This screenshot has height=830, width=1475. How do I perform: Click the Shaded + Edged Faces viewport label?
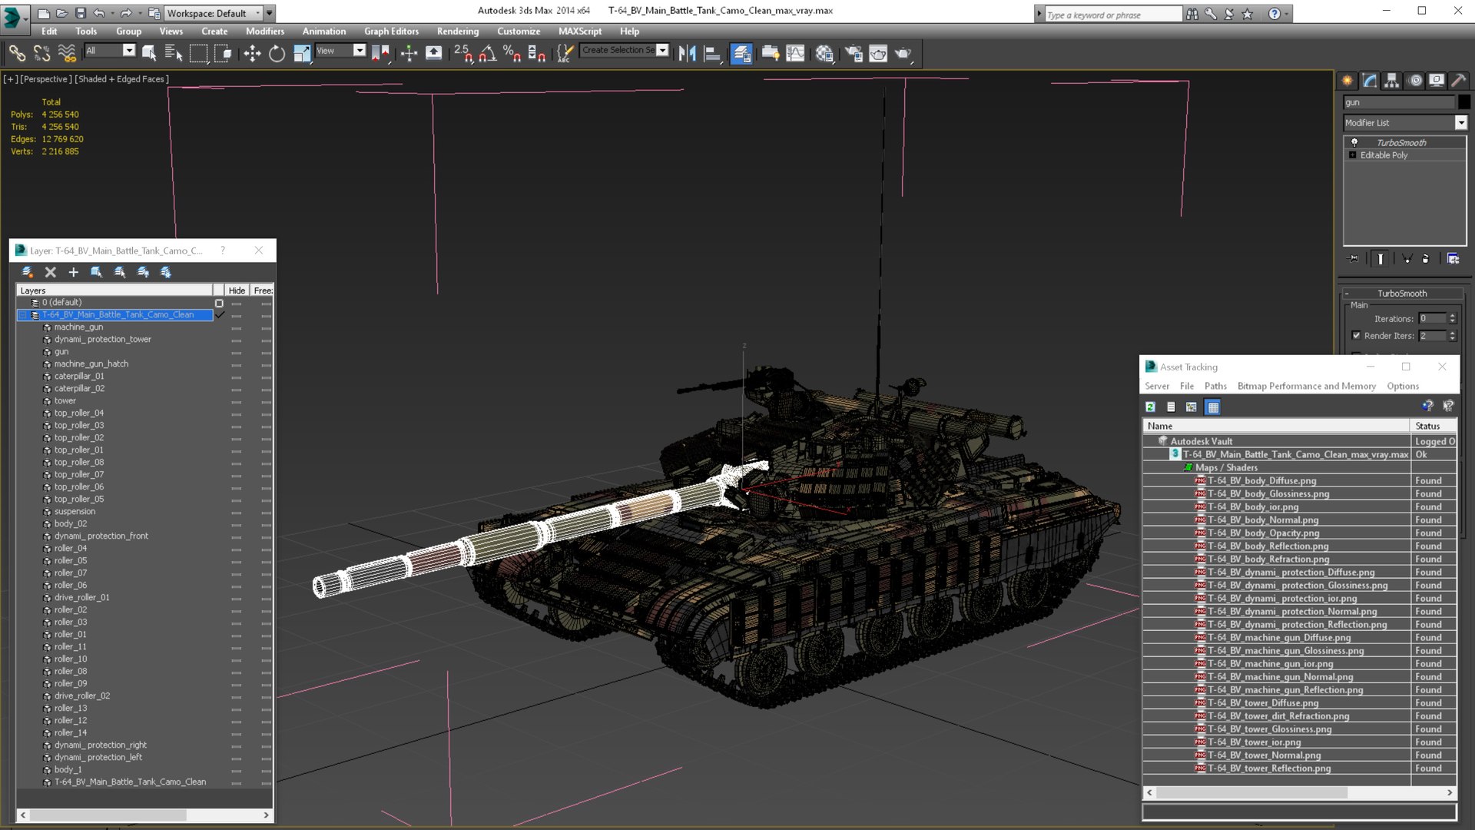tap(121, 79)
